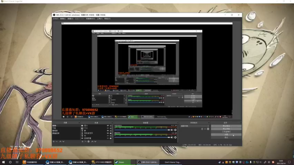Viewport: 294px width, 165px height.
Task: Add a new source with the plus icon
Action: 82,142
